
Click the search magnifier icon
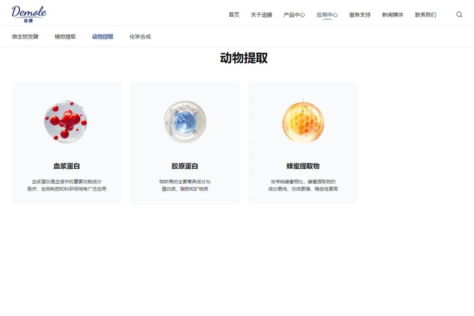tap(459, 14)
